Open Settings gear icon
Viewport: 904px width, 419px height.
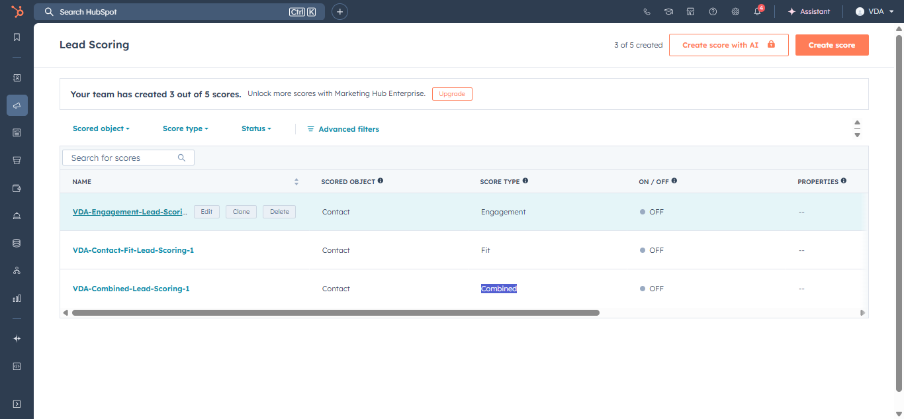735,12
